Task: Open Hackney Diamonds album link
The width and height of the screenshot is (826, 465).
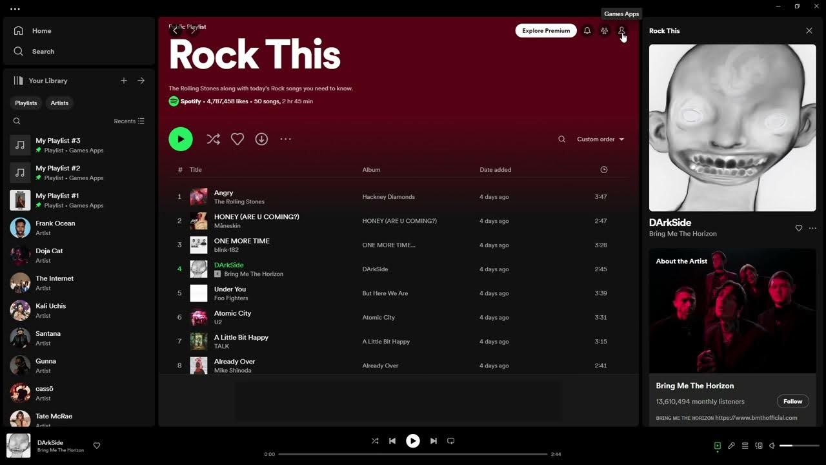Action: pos(388,197)
